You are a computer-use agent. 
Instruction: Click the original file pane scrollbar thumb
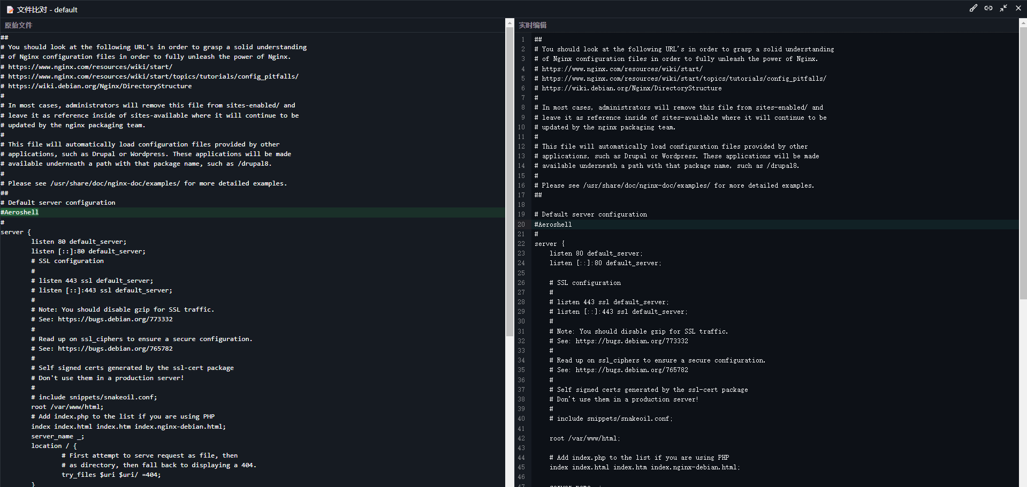tap(509, 182)
